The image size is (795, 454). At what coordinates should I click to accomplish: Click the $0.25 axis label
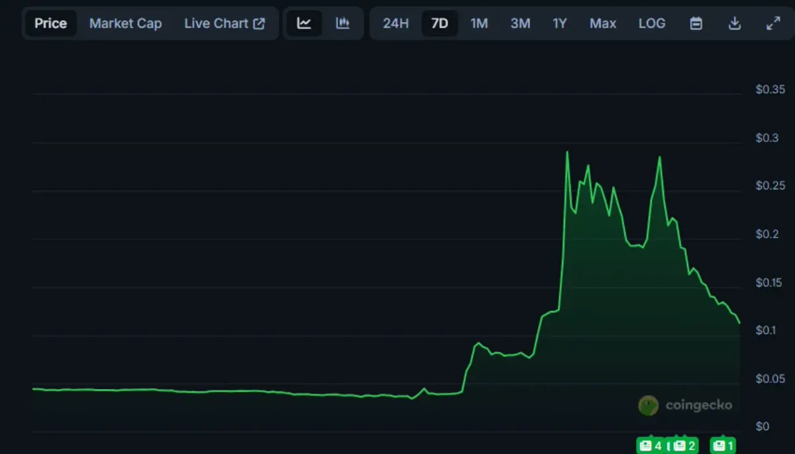click(x=770, y=186)
